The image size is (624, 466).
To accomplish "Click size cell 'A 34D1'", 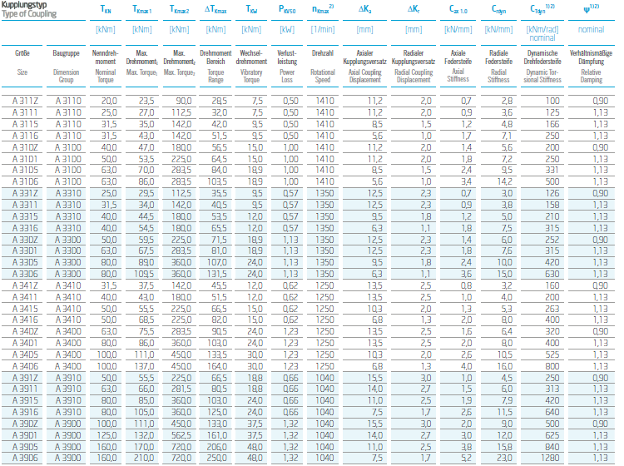I will click(x=25, y=343).
